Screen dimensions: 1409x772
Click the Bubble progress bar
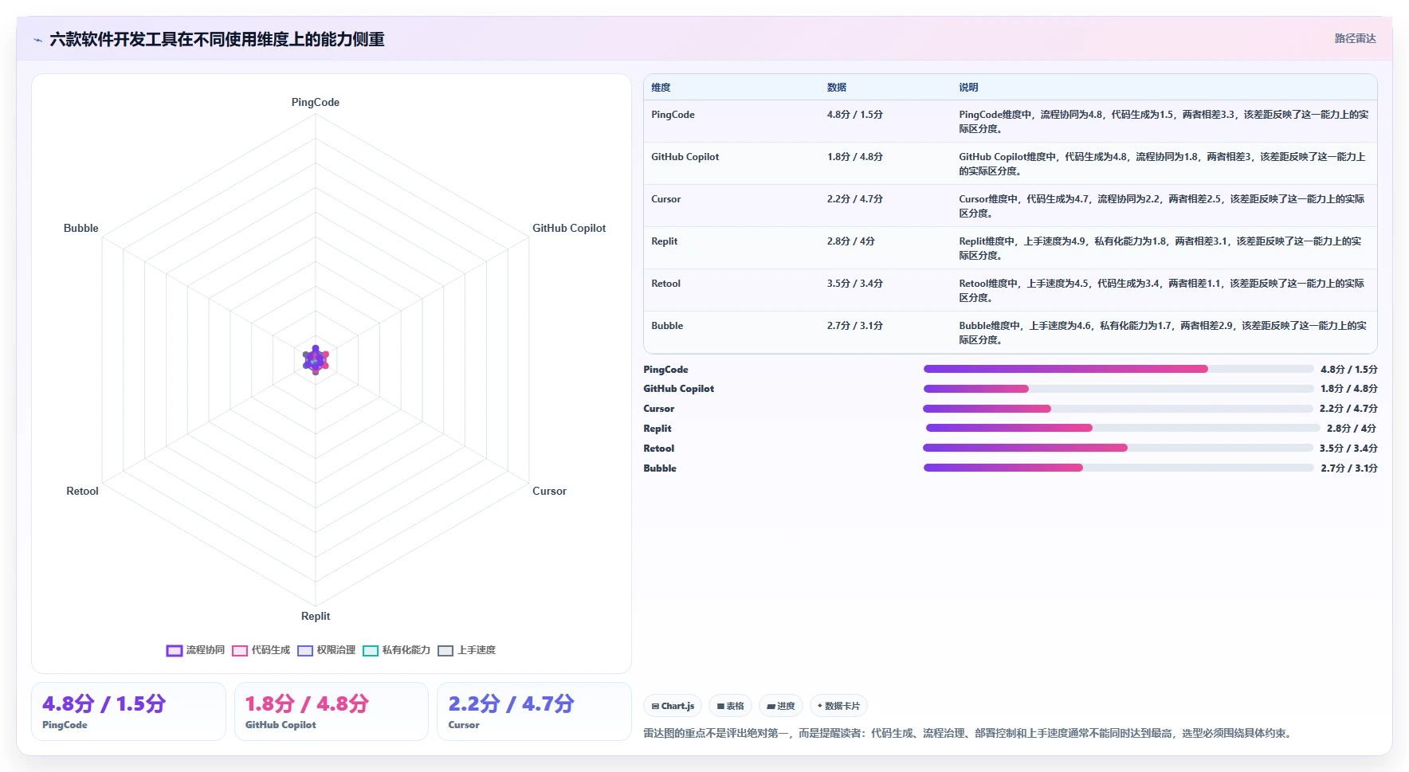[1118, 468]
